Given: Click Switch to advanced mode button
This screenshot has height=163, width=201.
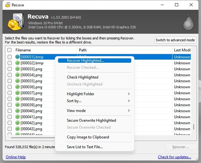Looking at the screenshot, I should tap(175, 40).
